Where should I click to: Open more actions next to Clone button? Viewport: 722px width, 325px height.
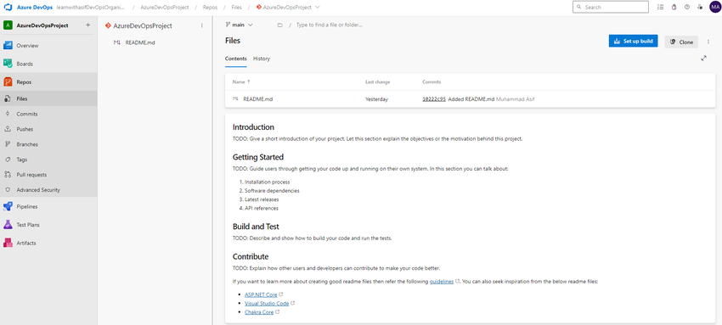coord(708,42)
